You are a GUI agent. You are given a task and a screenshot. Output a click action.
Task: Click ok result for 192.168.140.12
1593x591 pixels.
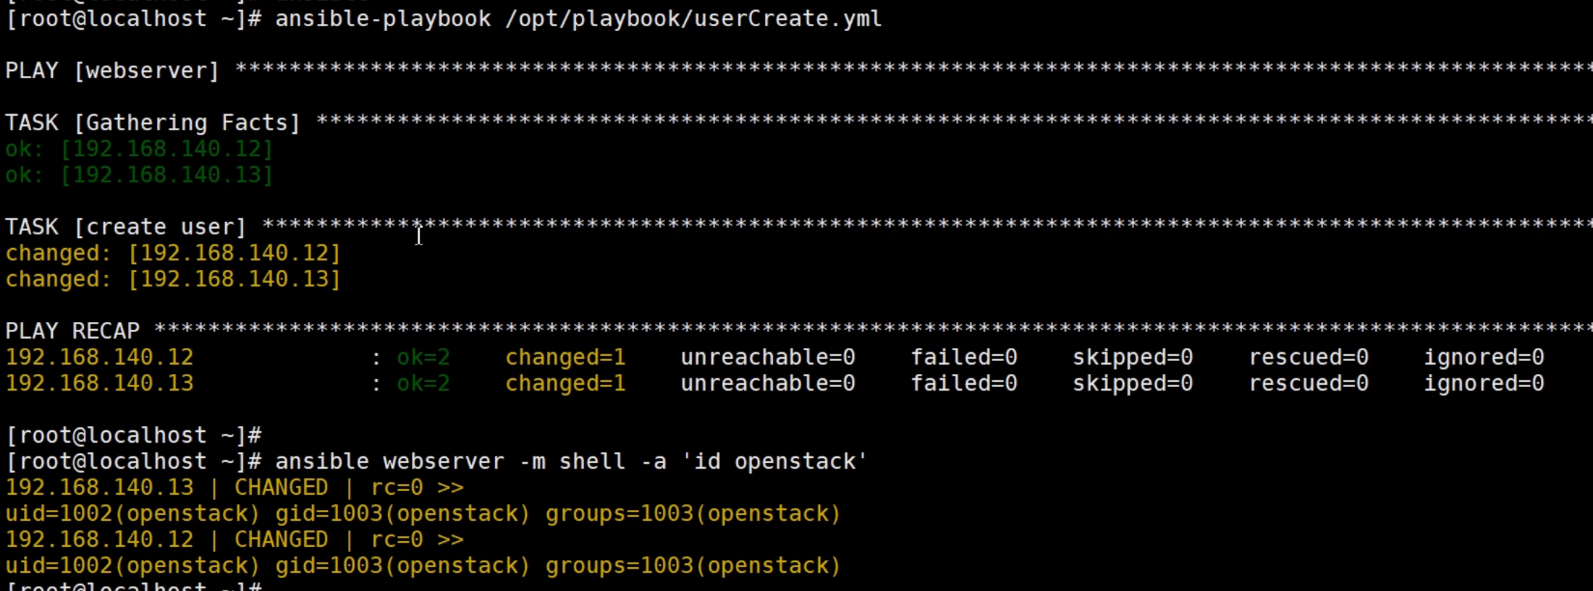[139, 149]
